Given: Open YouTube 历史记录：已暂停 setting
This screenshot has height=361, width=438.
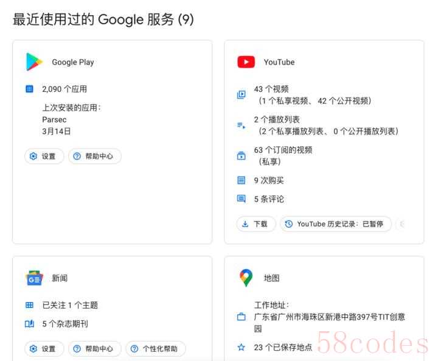Looking at the screenshot, I should [336, 224].
